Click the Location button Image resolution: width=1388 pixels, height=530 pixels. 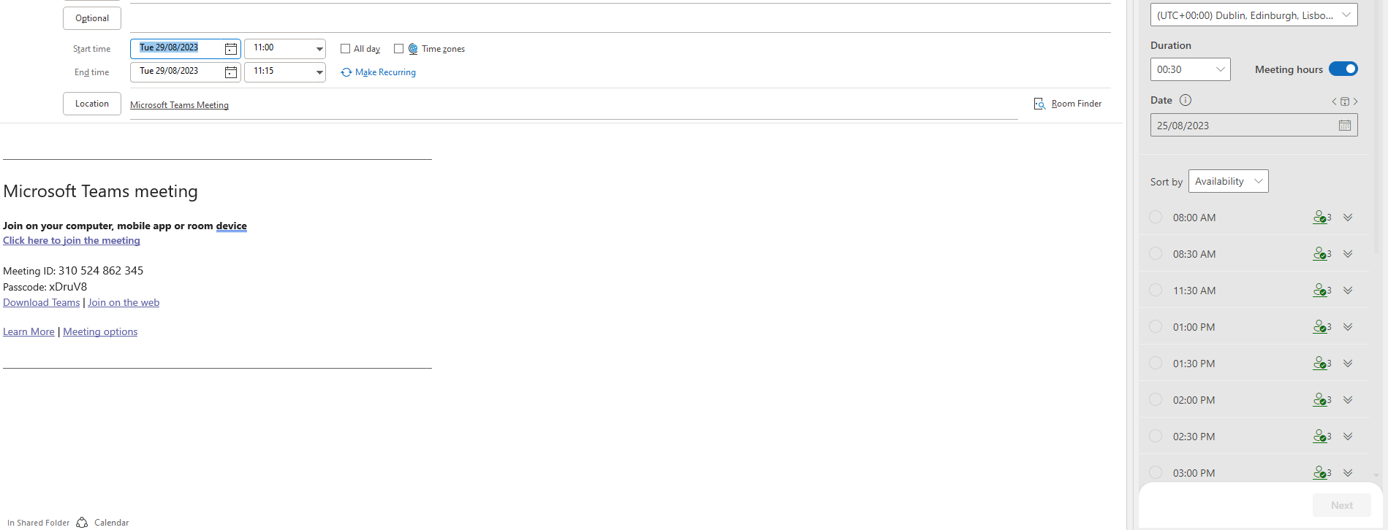pos(92,104)
